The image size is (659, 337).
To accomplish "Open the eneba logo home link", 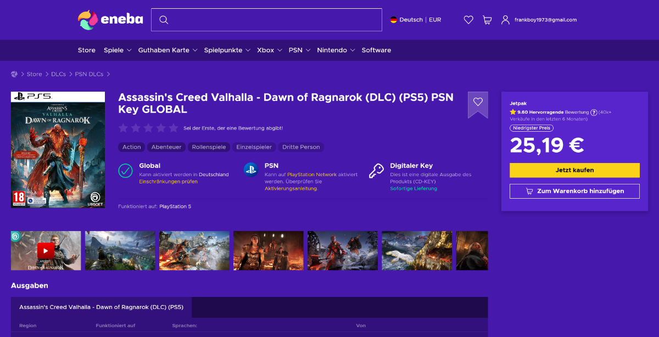I will (x=110, y=20).
